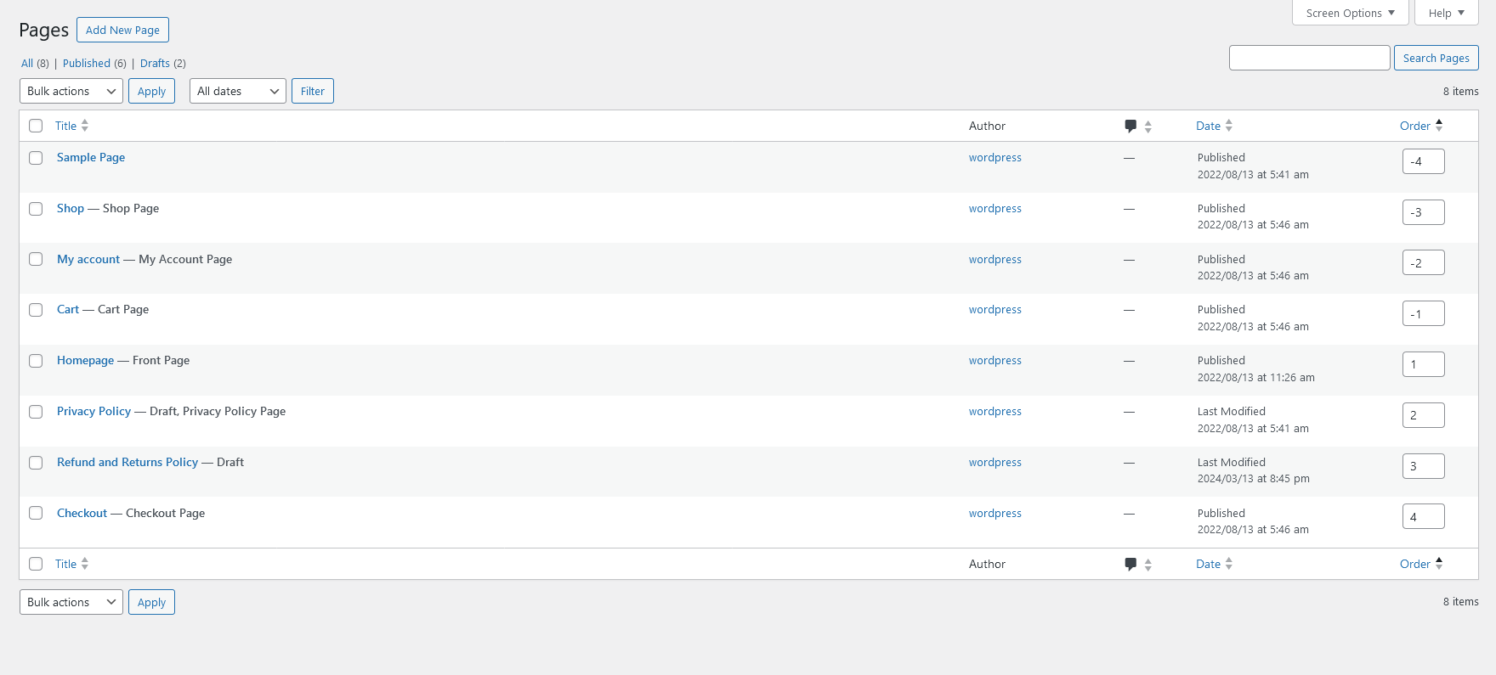Open top Bulk actions dropdown
The height and width of the screenshot is (675, 1496).
pyautogui.click(x=71, y=91)
